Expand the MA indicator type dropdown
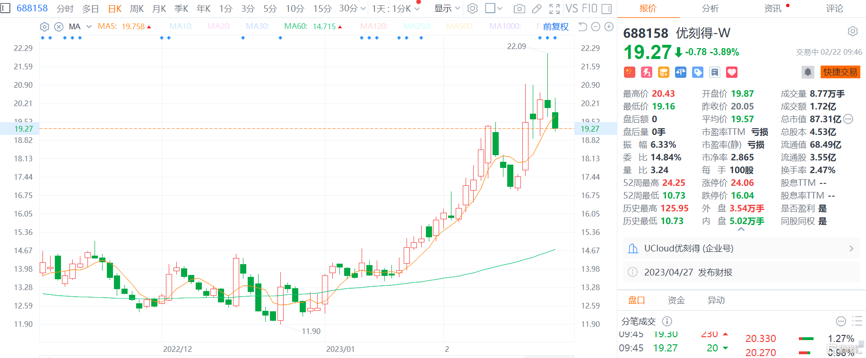 coord(89,26)
